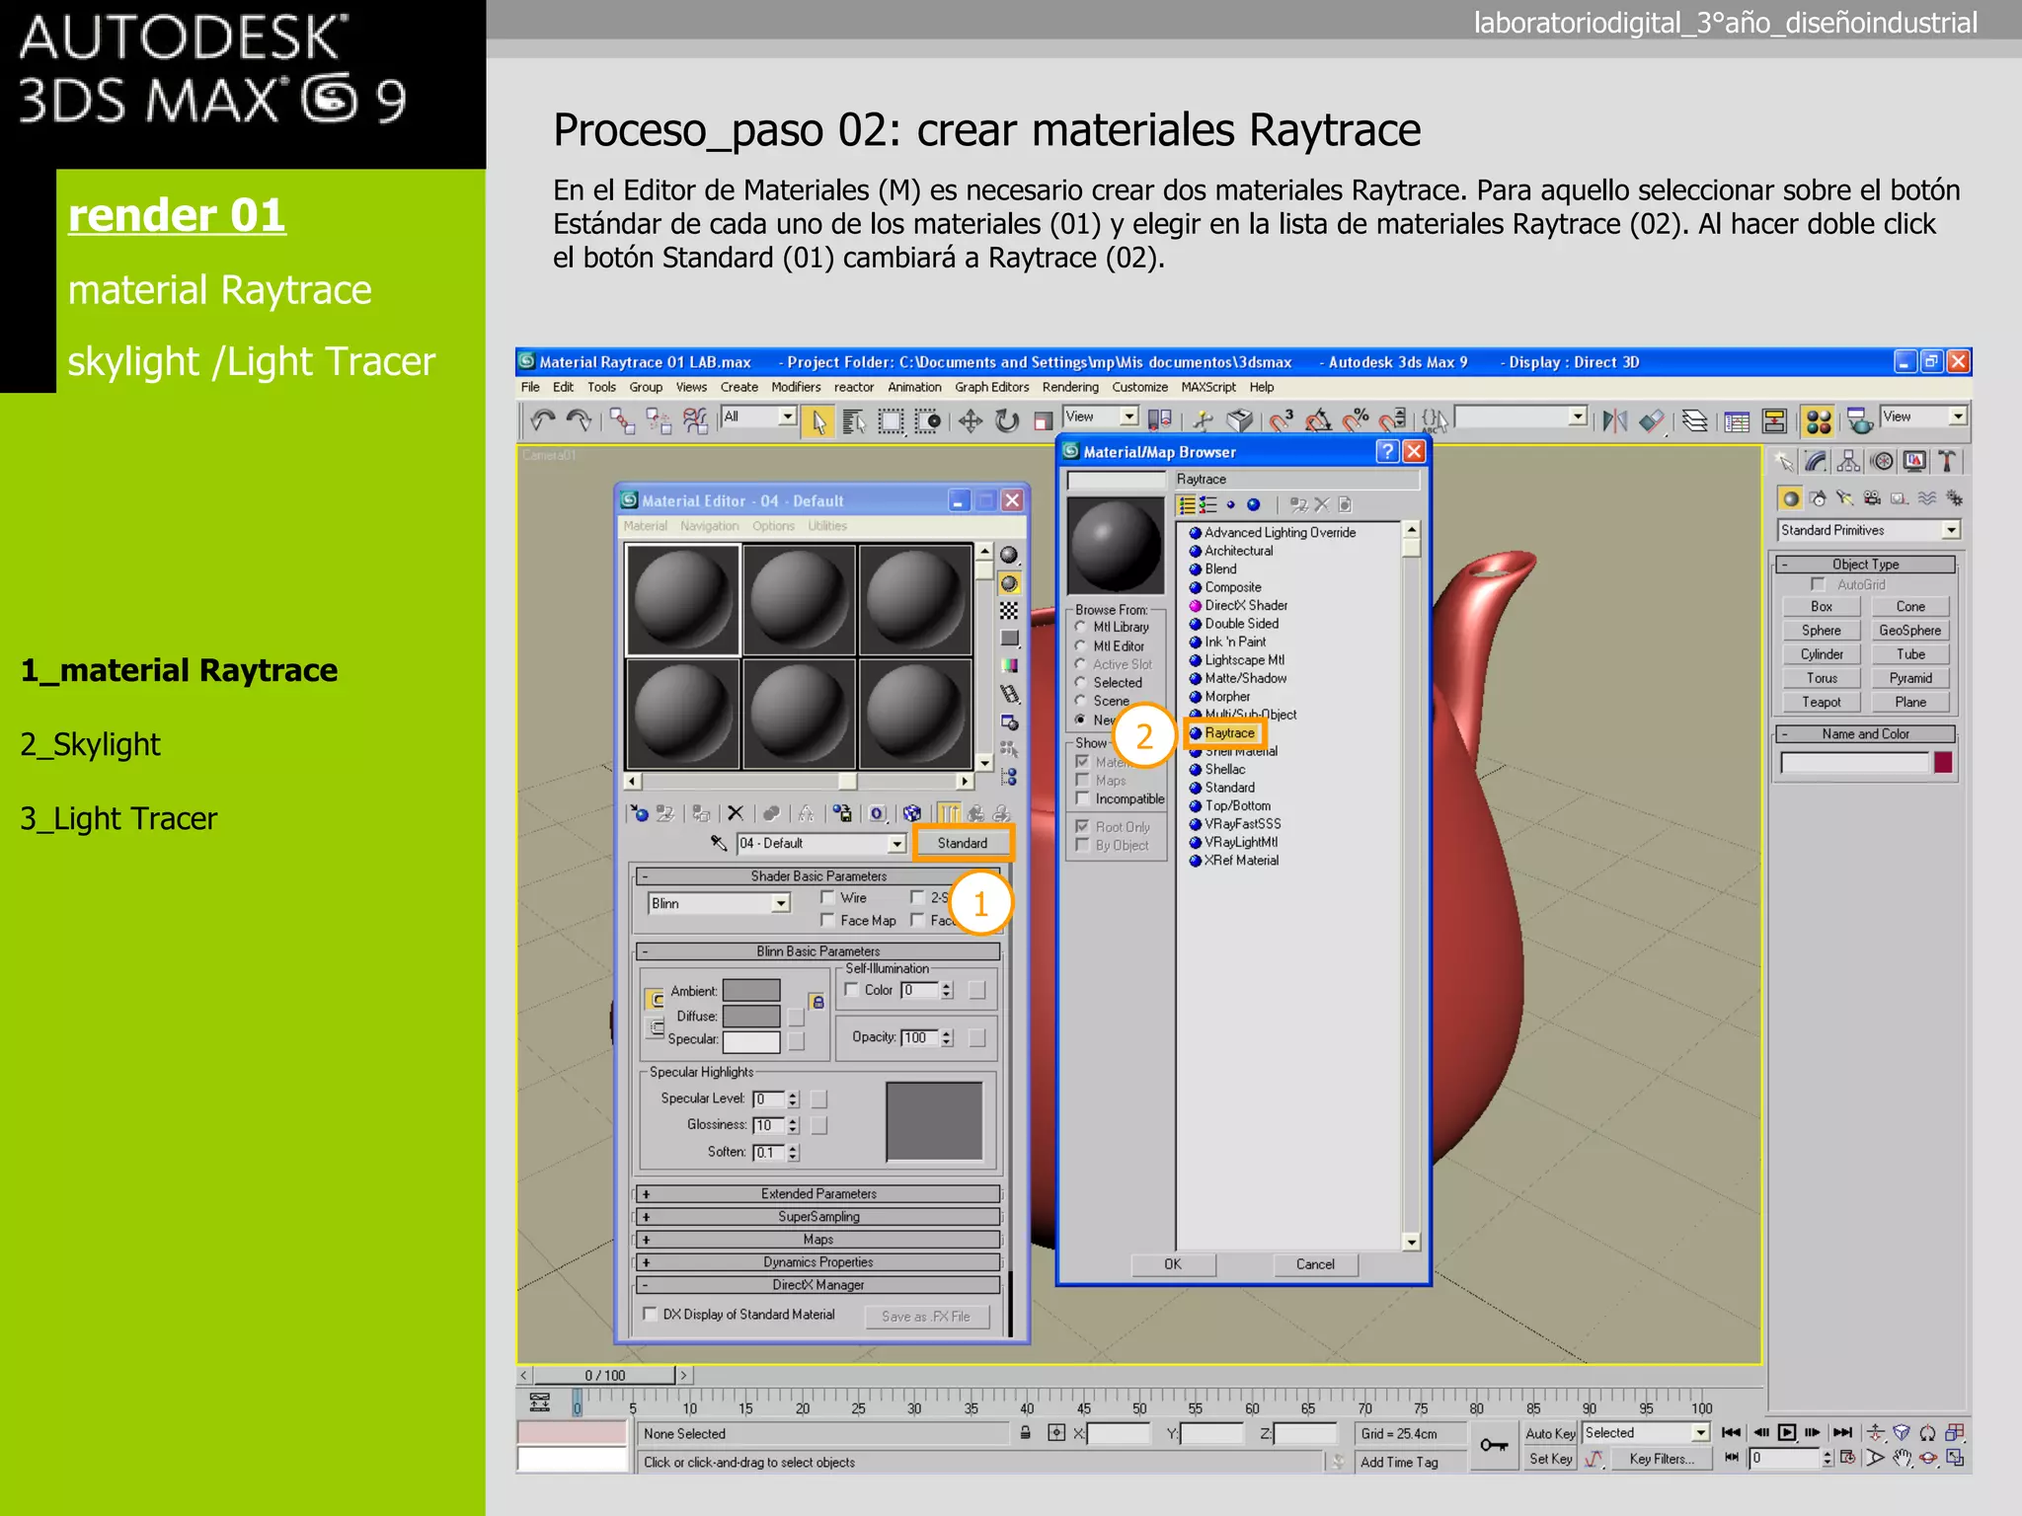This screenshot has height=1516, width=2022.
Task: Click the Standard material type button
Action: [x=962, y=843]
